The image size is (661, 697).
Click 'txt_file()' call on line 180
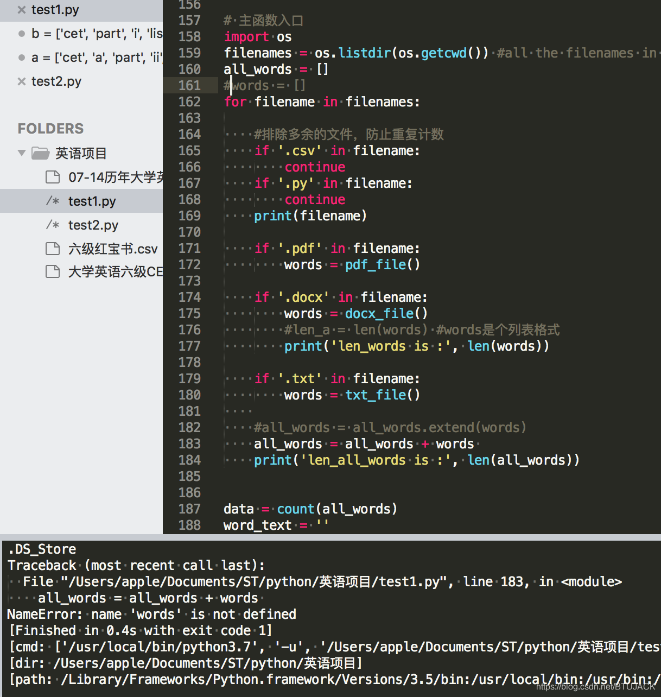click(x=383, y=395)
